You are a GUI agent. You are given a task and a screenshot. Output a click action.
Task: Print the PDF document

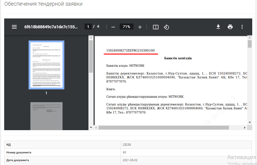tap(230, 27)
